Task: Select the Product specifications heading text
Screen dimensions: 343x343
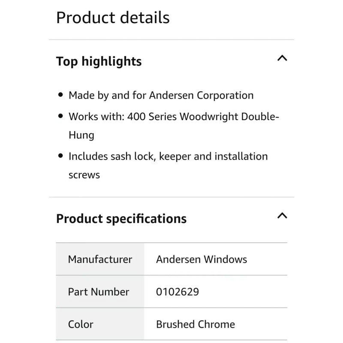Action: pos(121,219)
